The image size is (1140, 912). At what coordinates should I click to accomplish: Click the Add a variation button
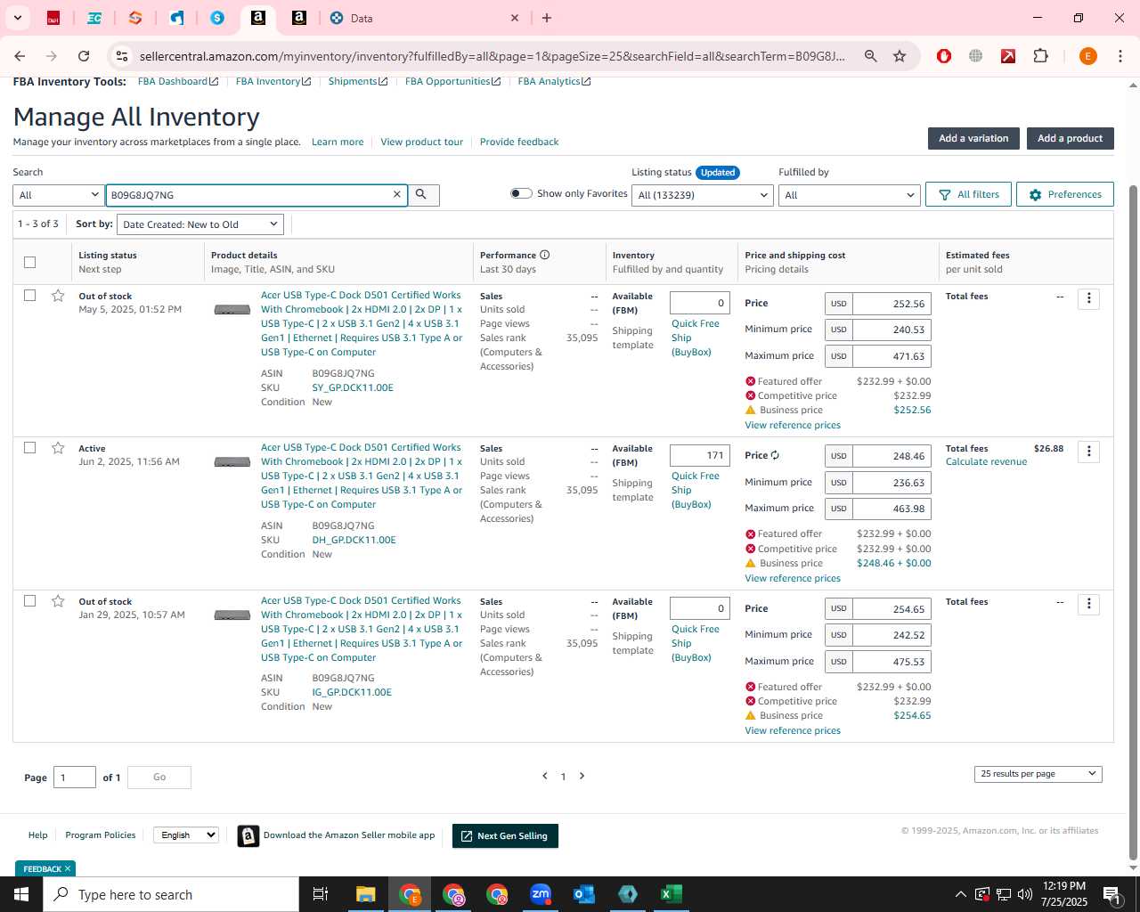pyautogui.click(x=973, y=138)
